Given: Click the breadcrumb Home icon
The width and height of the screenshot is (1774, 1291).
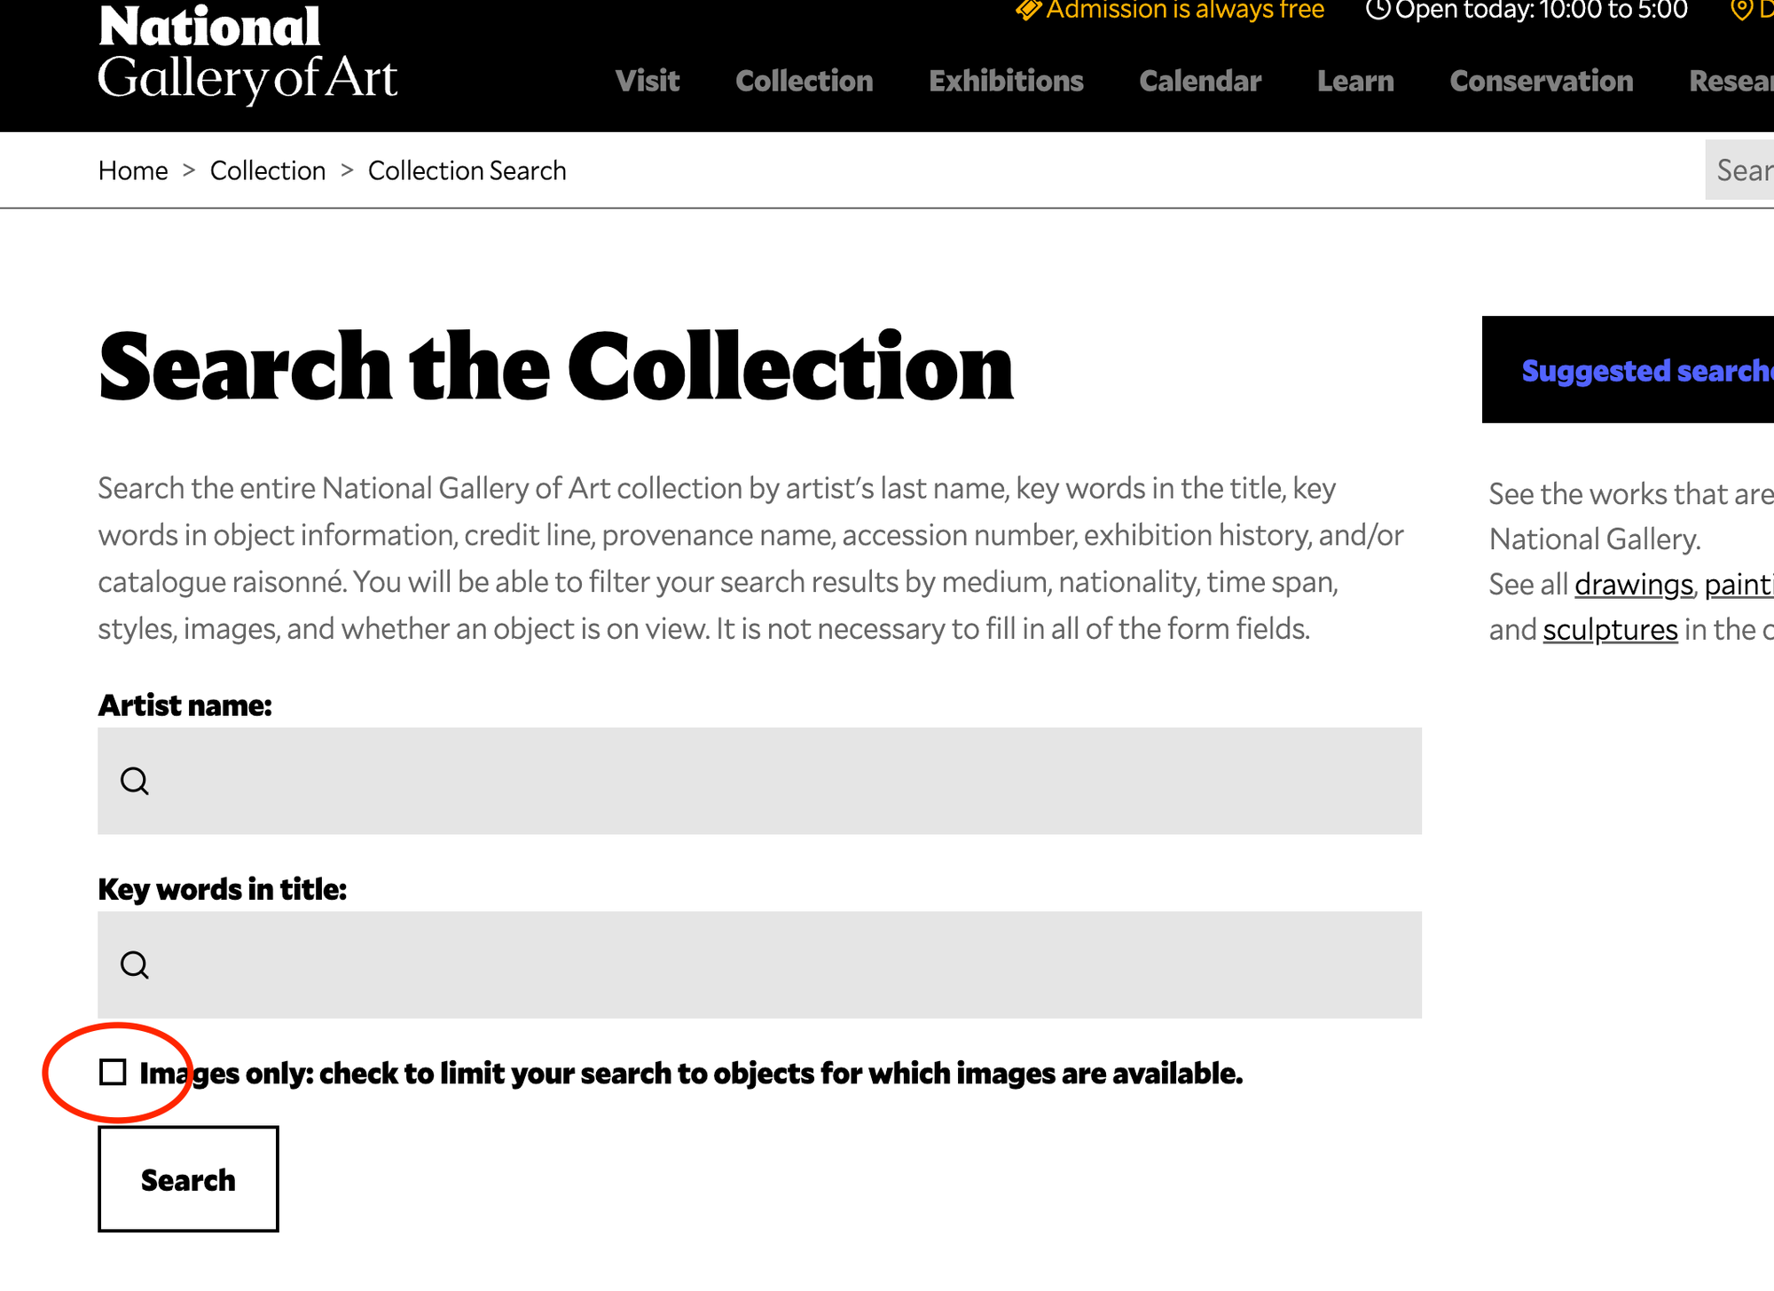Looking at the screenshot, I should coord(134,169).
